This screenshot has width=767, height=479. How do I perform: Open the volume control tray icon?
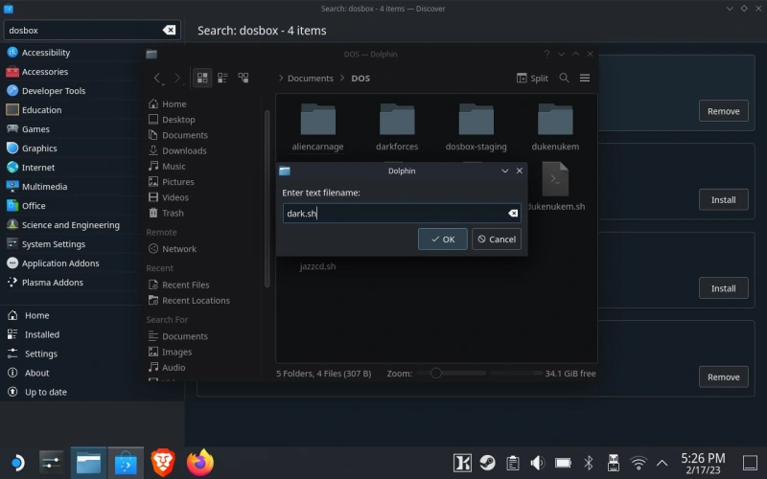tap(537, 464)
